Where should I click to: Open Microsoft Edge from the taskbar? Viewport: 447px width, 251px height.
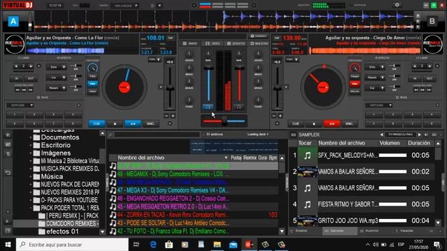pos(153,245)
